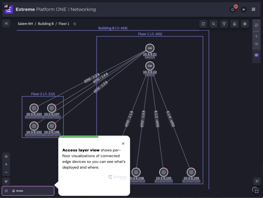Click the green tour progress bar
The image size is (263, 198).
click(79, 137)
